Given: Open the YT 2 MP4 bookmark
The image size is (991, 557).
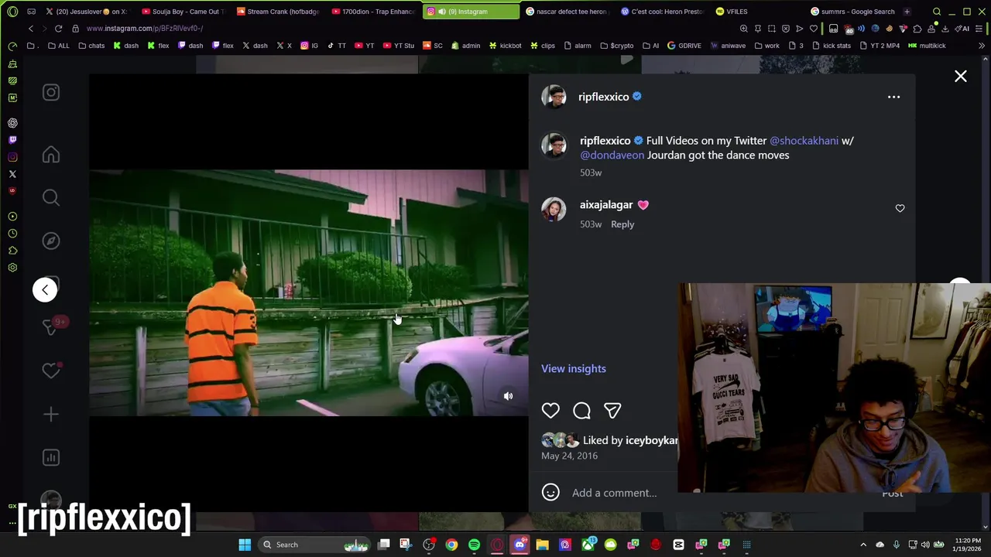Looking at the screenshot, I should [x=880, y=46].
